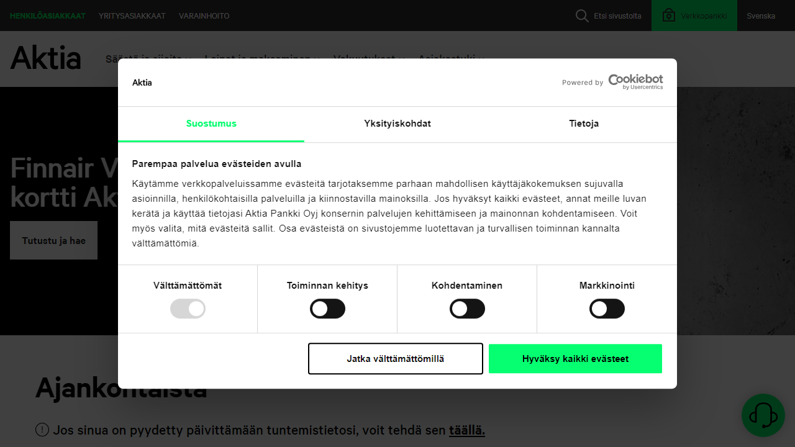The height and width of the screenshot is (447, 795).
Task: Enable the Toiminnan kehitys cookie toggle
Action: tap(327, 309)
